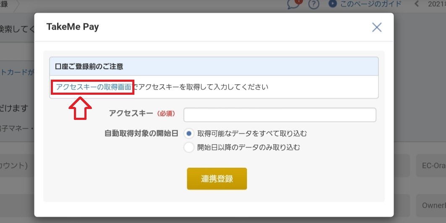Open the アクセスキーの取得画面 link

(x=94, y=87)
